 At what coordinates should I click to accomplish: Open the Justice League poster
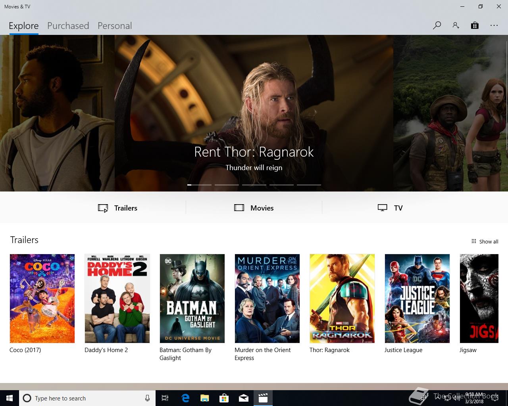pos(417,299)
